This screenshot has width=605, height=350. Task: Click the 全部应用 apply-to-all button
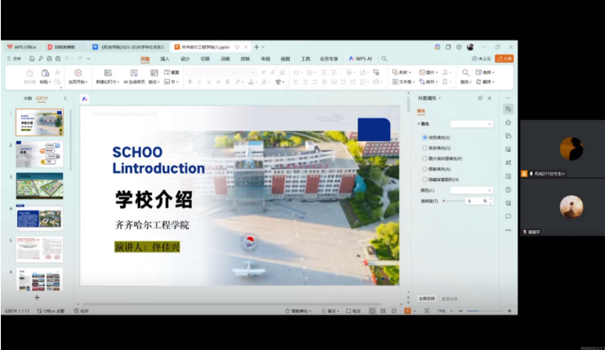(x=427, y=298)
